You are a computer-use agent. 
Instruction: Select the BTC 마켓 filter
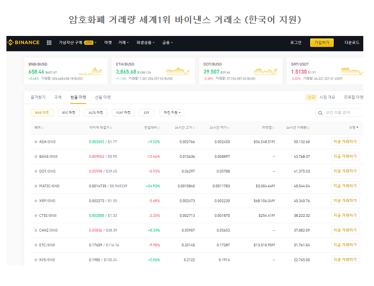[69, 113]
